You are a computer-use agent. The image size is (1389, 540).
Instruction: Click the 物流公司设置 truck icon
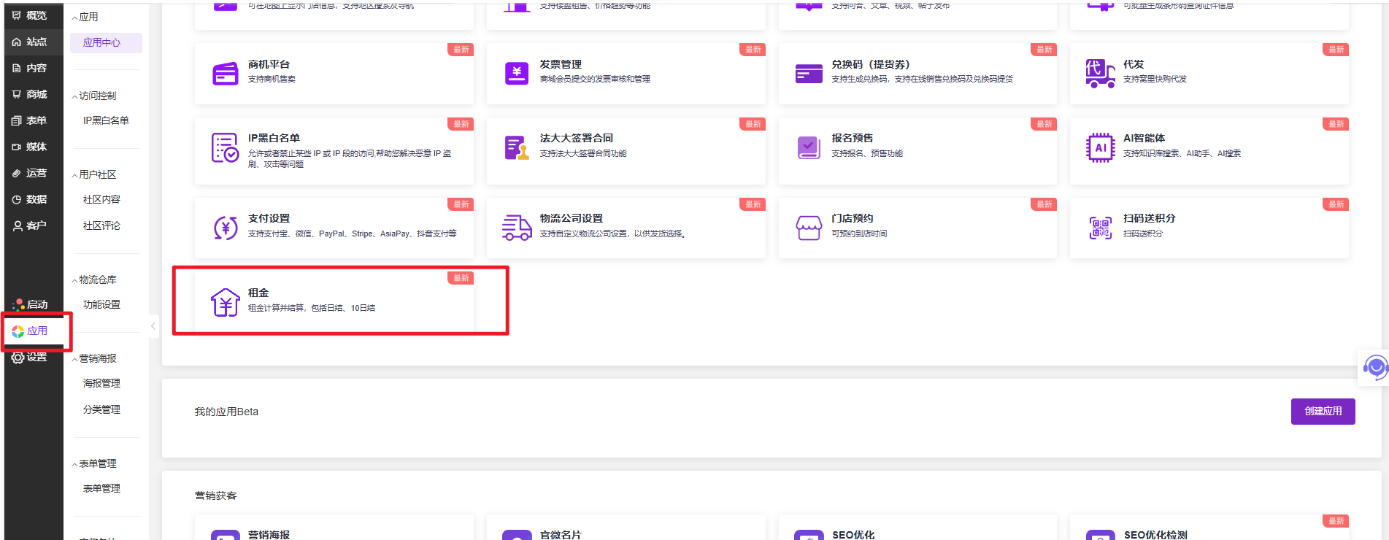click(517, 228)
